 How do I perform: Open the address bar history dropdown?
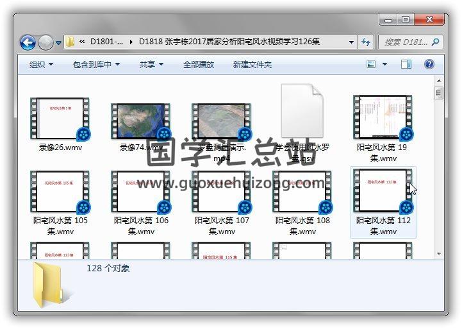click(351, 42)
